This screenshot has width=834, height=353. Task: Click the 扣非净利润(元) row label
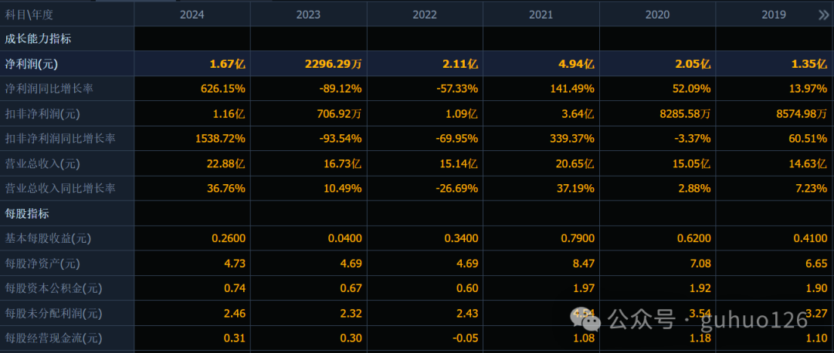click(44, 114)
